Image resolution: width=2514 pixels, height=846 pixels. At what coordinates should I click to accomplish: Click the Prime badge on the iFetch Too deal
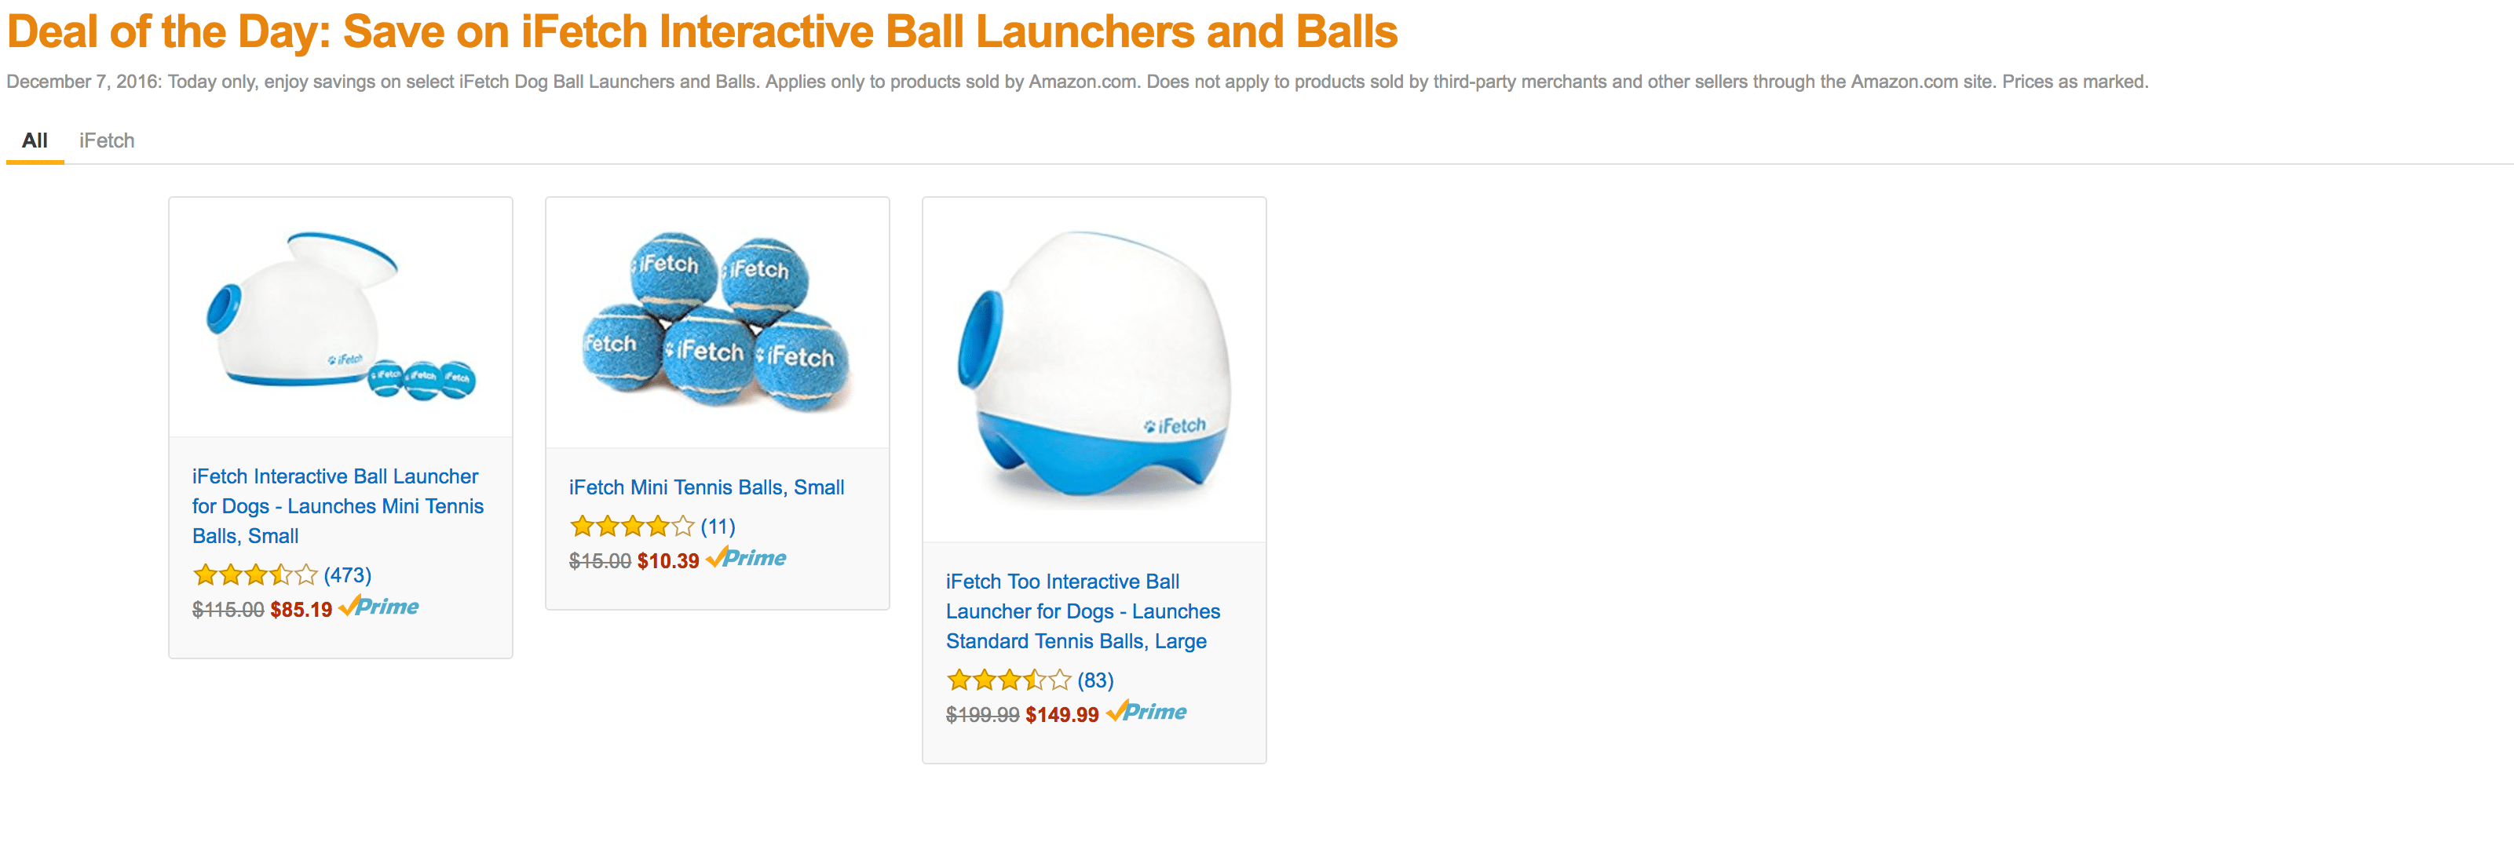click(x=1149, y=713)
